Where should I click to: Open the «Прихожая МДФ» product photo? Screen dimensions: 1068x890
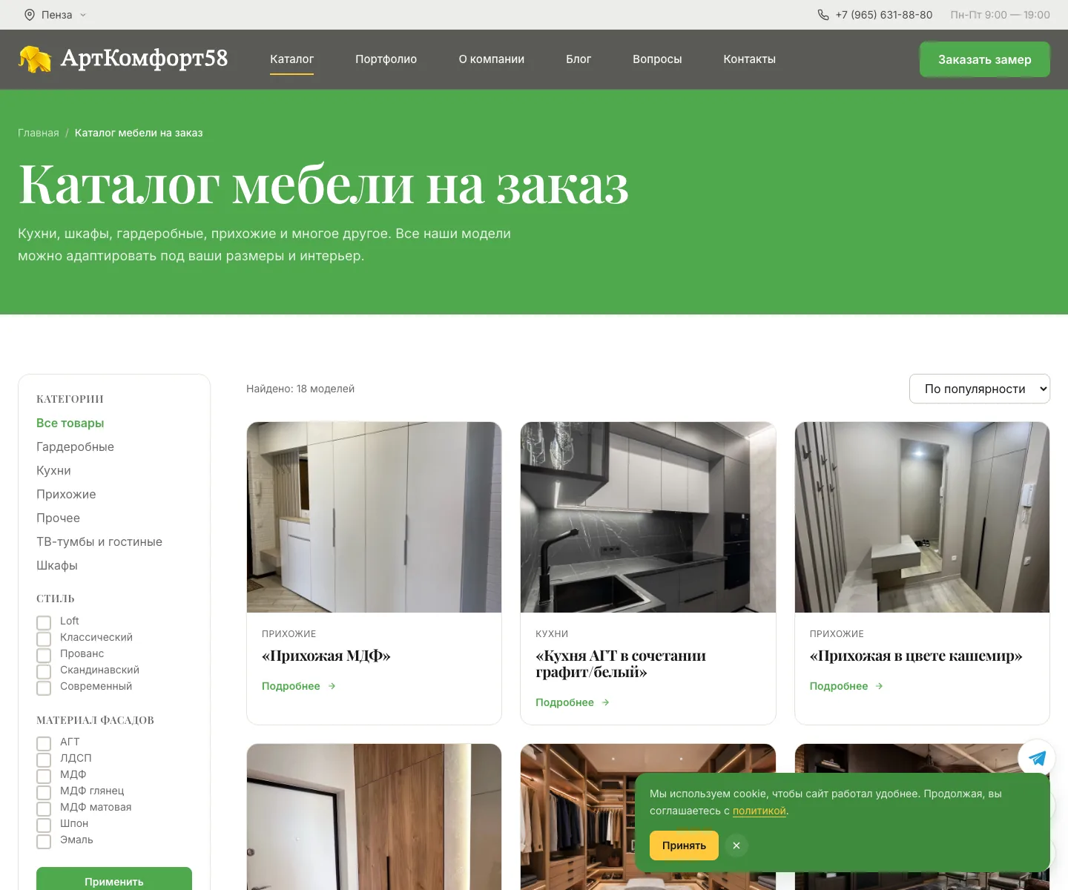coord(375,517)
